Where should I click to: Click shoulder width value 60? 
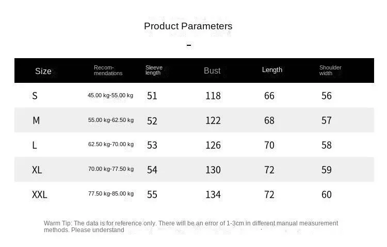click(x=327, y=195)
